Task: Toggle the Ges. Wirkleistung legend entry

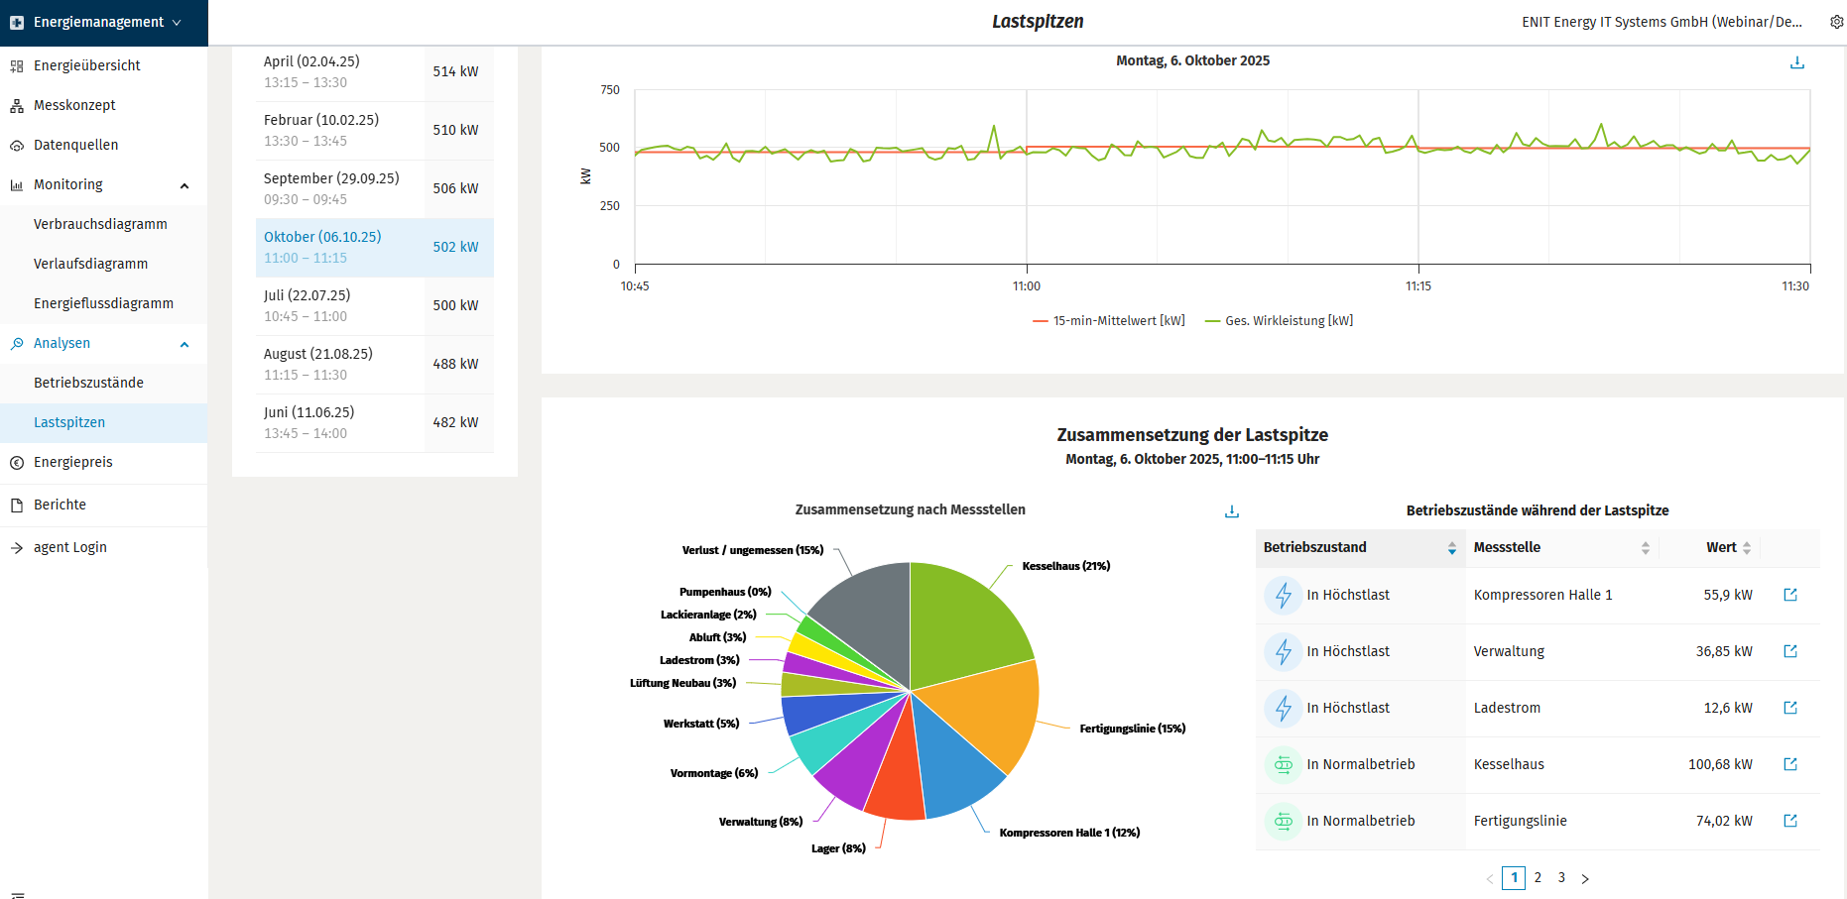Action: (1279, 320)
